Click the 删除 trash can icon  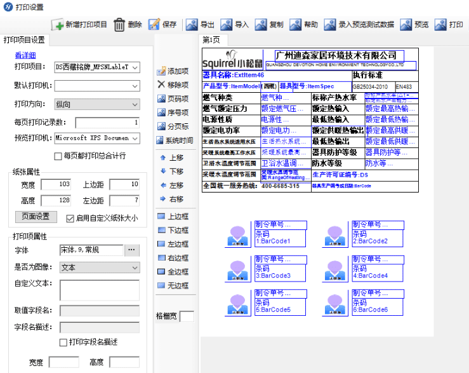119,25
